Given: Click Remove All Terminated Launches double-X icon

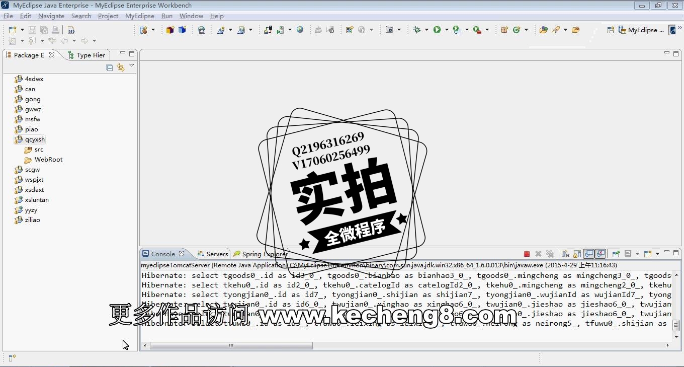Looking at the screenshot, I should (x=550, y=254).
